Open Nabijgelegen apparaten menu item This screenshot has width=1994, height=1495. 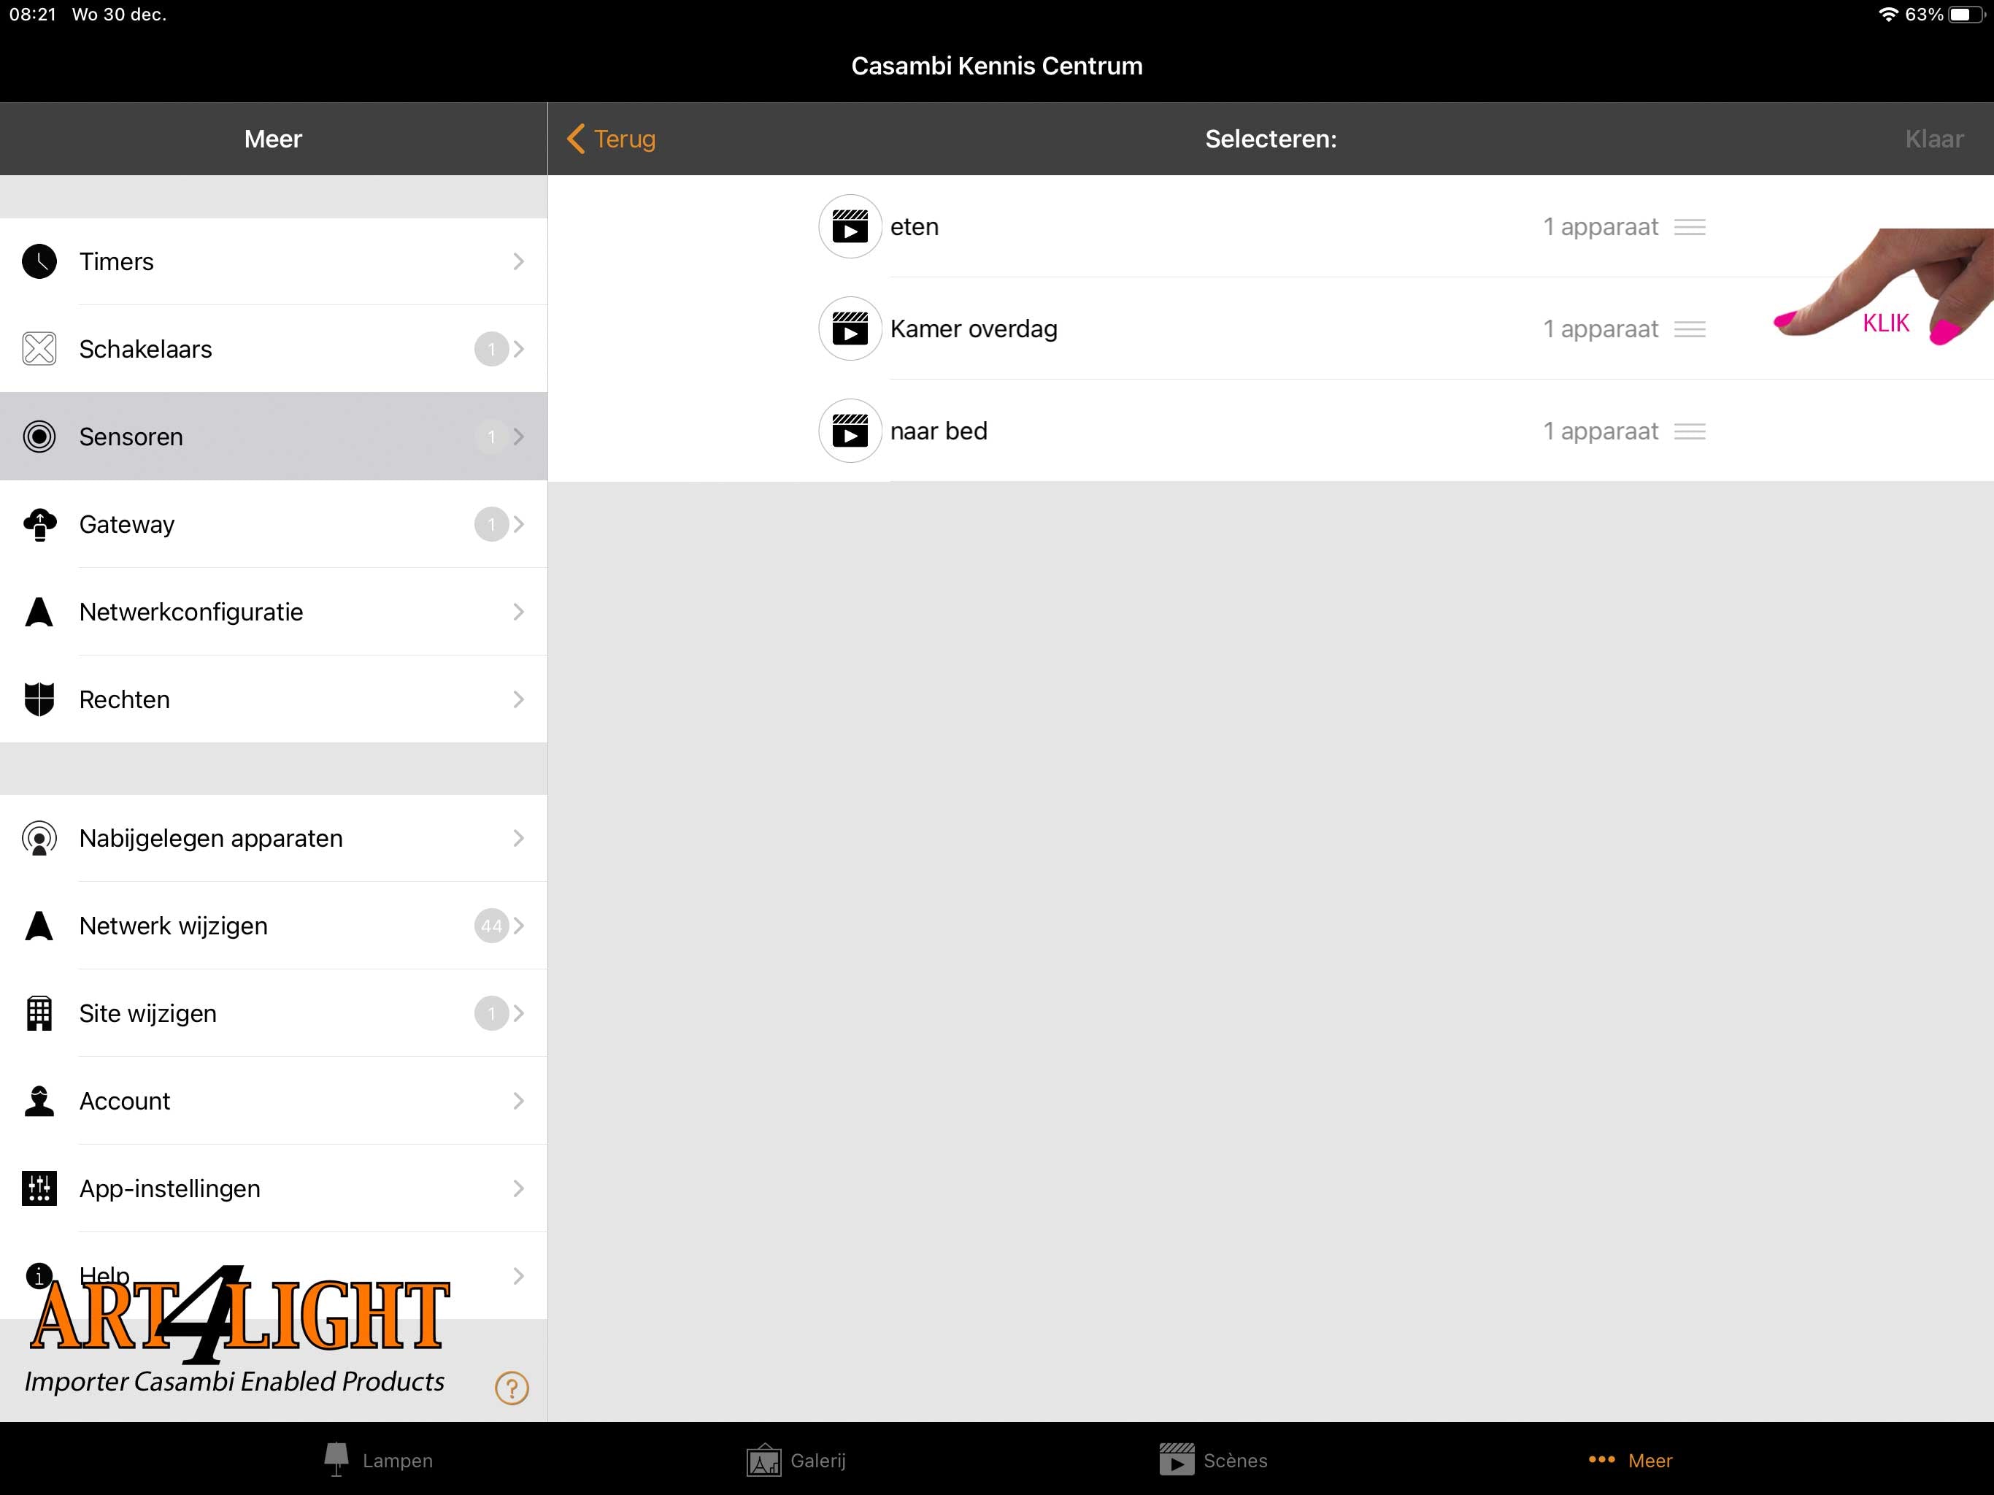273,837
